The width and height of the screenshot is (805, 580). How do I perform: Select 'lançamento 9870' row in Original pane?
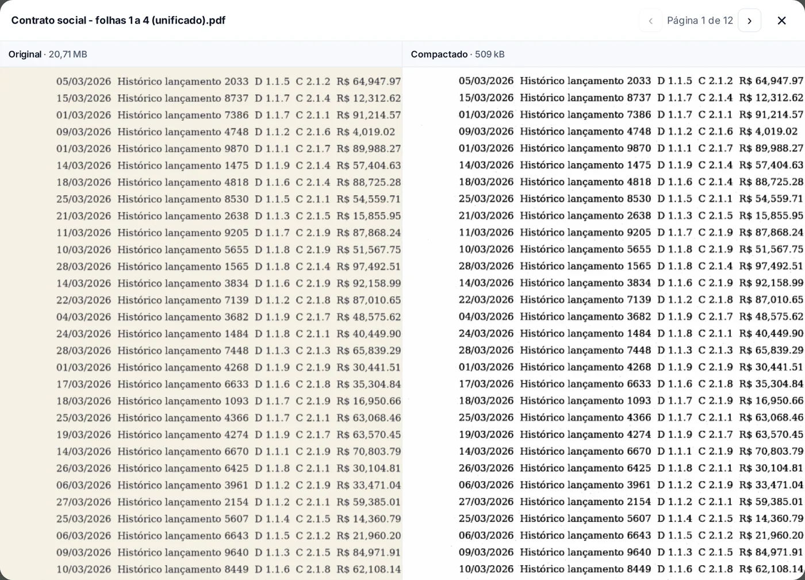click(x=229, y=149)
